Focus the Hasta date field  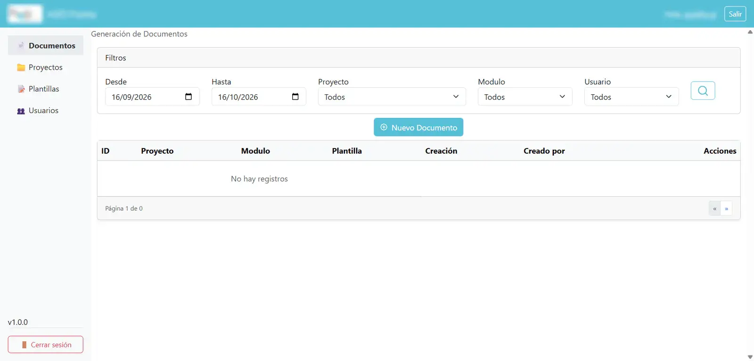click(259, 97)
